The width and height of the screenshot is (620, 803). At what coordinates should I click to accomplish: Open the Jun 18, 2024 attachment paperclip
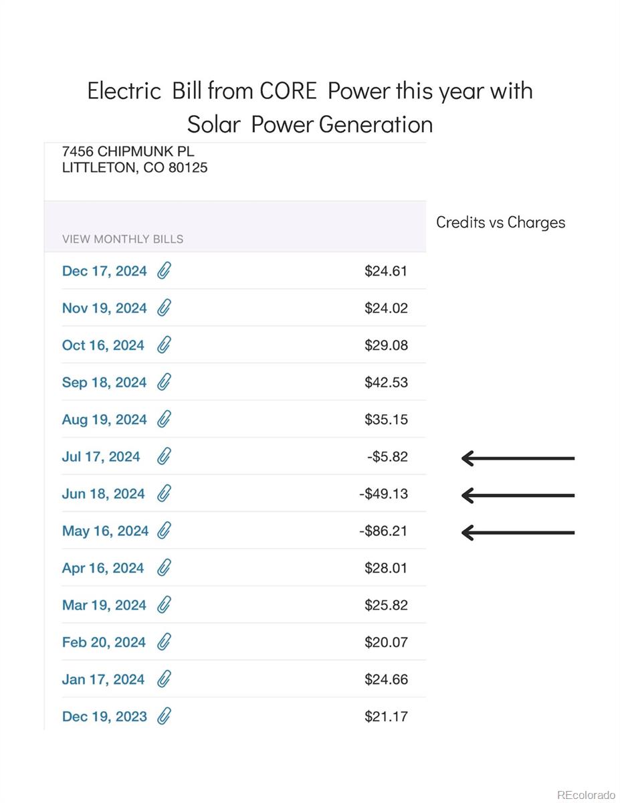[x=164, y=494]
